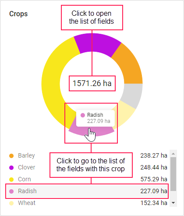Select the Wheat row in legend

pyautogui.click(x=88, y=203)
